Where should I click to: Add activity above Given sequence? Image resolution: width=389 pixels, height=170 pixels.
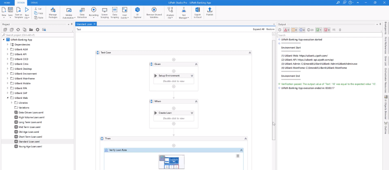click(x=174, y=59)
